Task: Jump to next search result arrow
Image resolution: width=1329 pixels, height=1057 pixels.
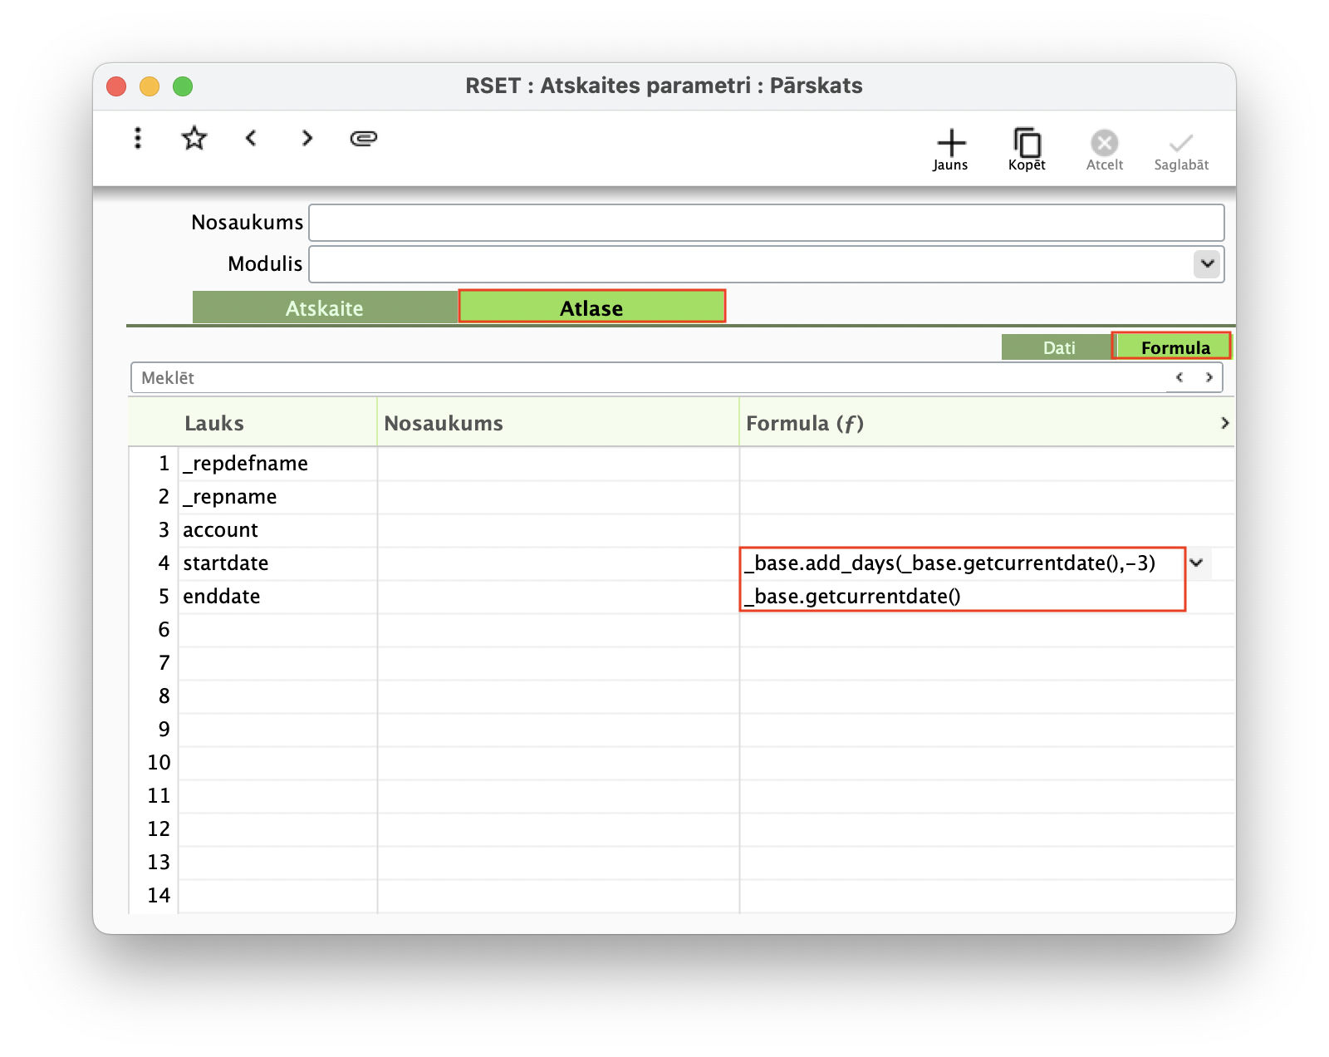Action: [1209, 377]
